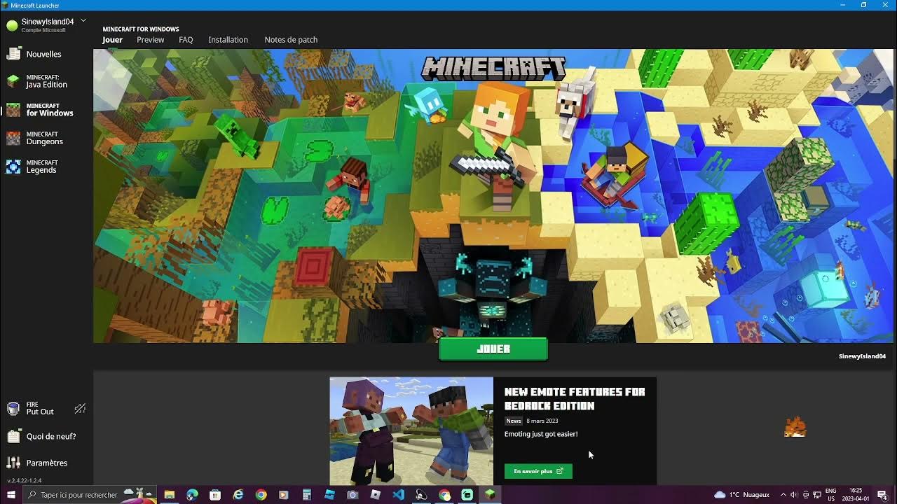Open the emote features news thumbnail
The width and height of the screenshot is (897, 504).
coord(411,431)
